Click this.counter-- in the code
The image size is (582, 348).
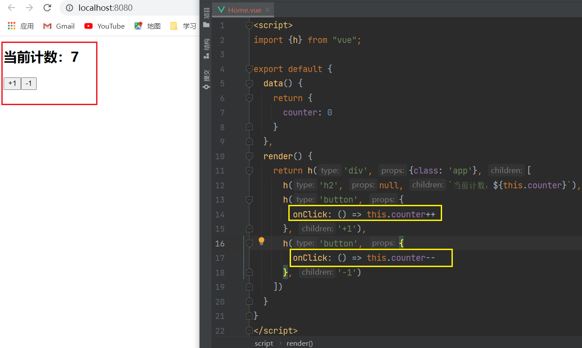[x=401, y=258]
